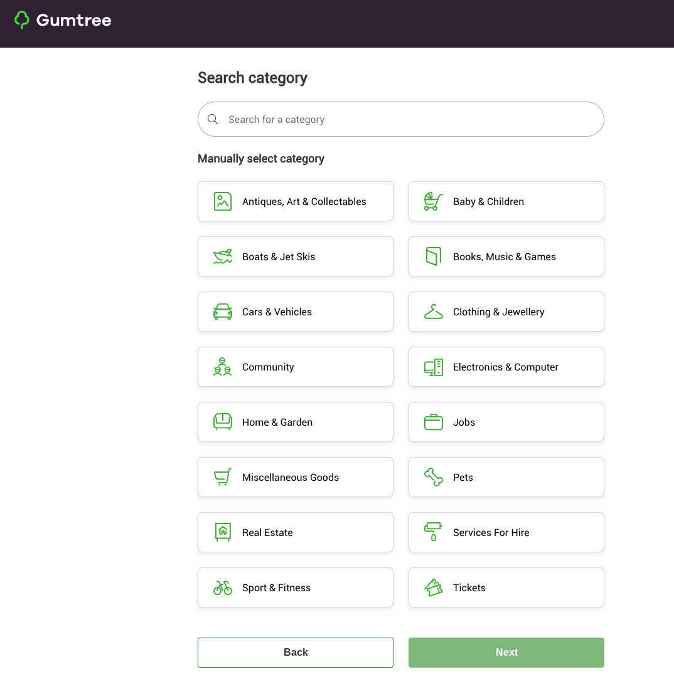Click the paint roller Services For Hire icon
Viewport: 674px width, 694px height.
click(x=433, y=532)
